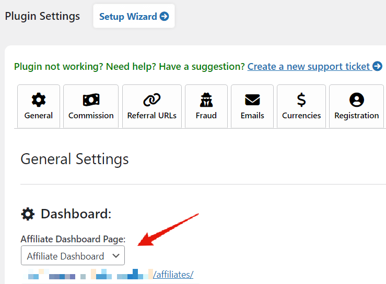
Task: Click the Emails envelope icon
Action: point(252,100)
